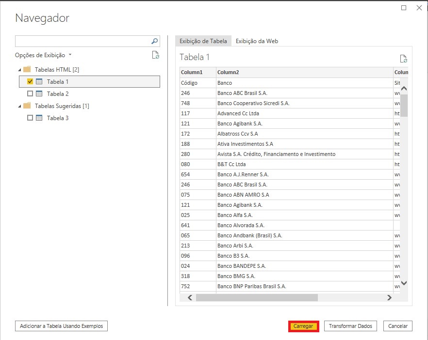Viewport: 428px width, 340px height.
Task: Click the Banco Alfa S.A. cell
Action: [x=305, y=215]
